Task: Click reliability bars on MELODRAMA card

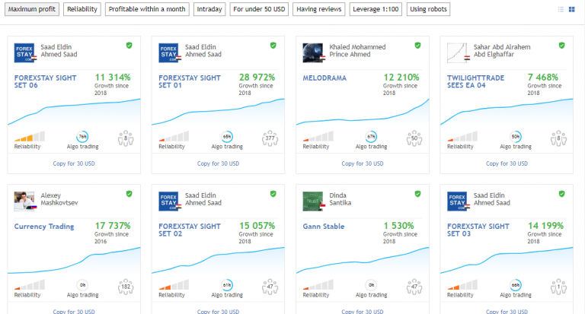Action: pos(318,136)
